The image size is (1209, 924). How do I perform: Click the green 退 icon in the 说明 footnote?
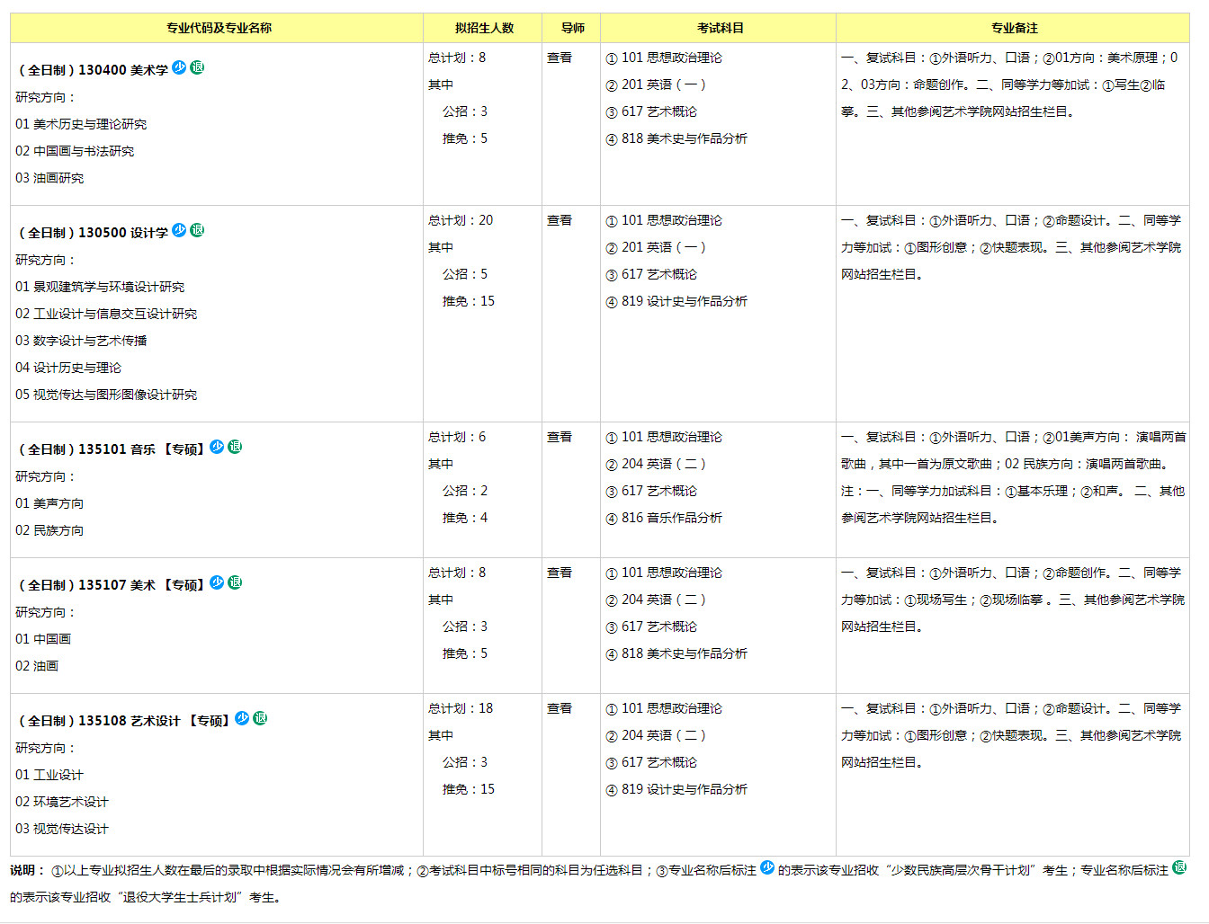(1179, 867)
